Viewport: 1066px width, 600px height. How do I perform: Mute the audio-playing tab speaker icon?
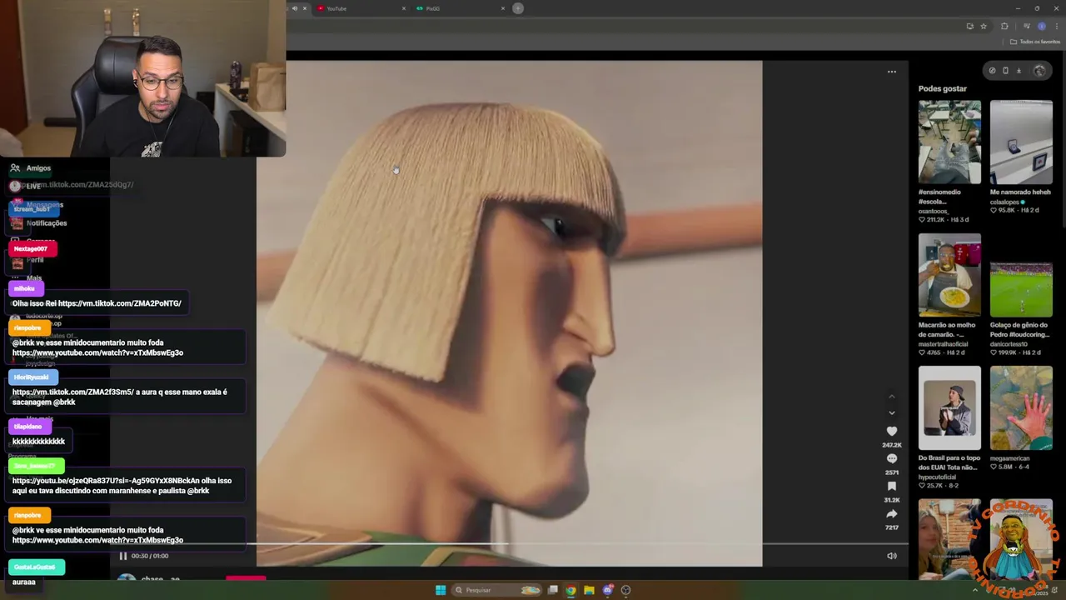(294, 8)
